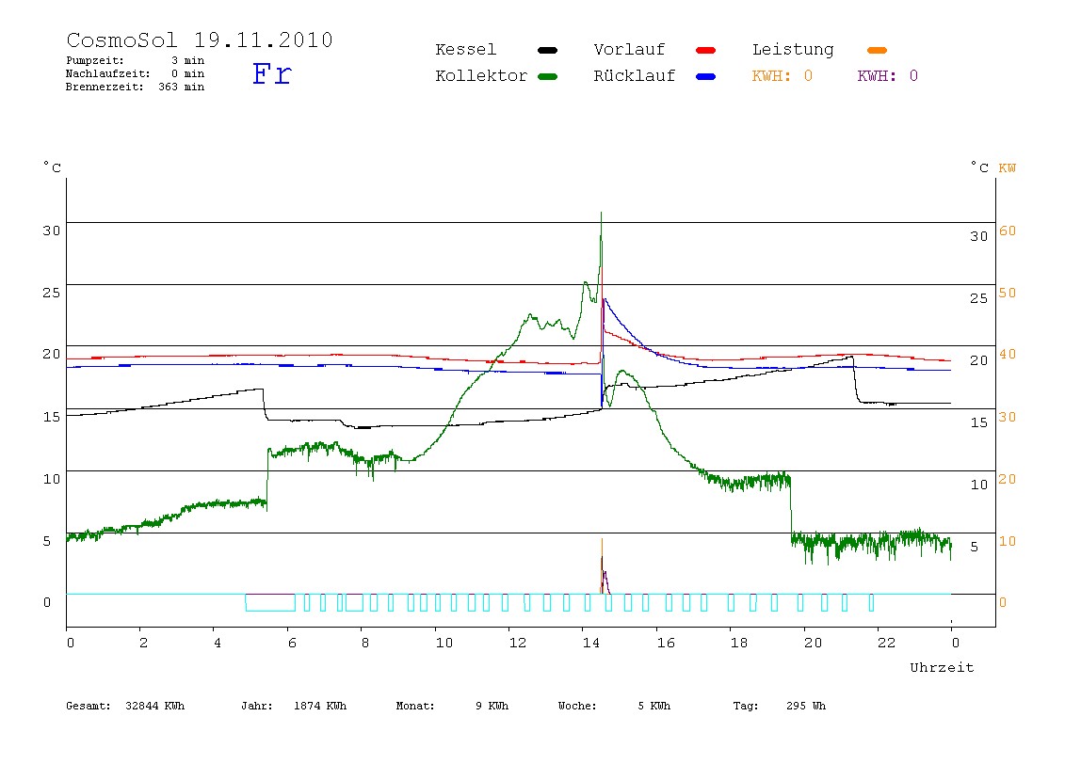Viewport: 1081px width, 764px height.
Task: Click the orange '60' KW axis value
Action: tap(1008, 231)
